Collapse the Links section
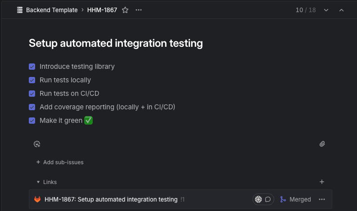This screenshot has width=357, height=211. (38, 182)
